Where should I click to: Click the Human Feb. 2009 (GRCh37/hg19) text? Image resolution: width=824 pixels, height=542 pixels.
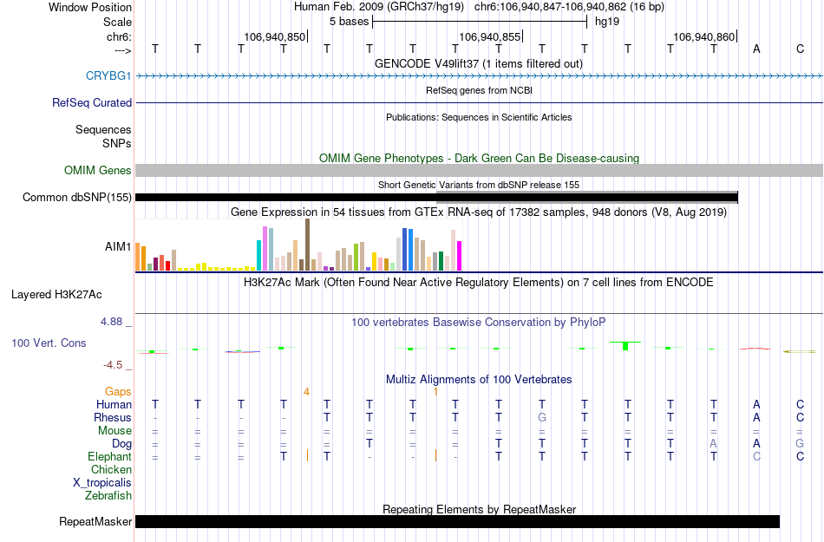(379, 7)
